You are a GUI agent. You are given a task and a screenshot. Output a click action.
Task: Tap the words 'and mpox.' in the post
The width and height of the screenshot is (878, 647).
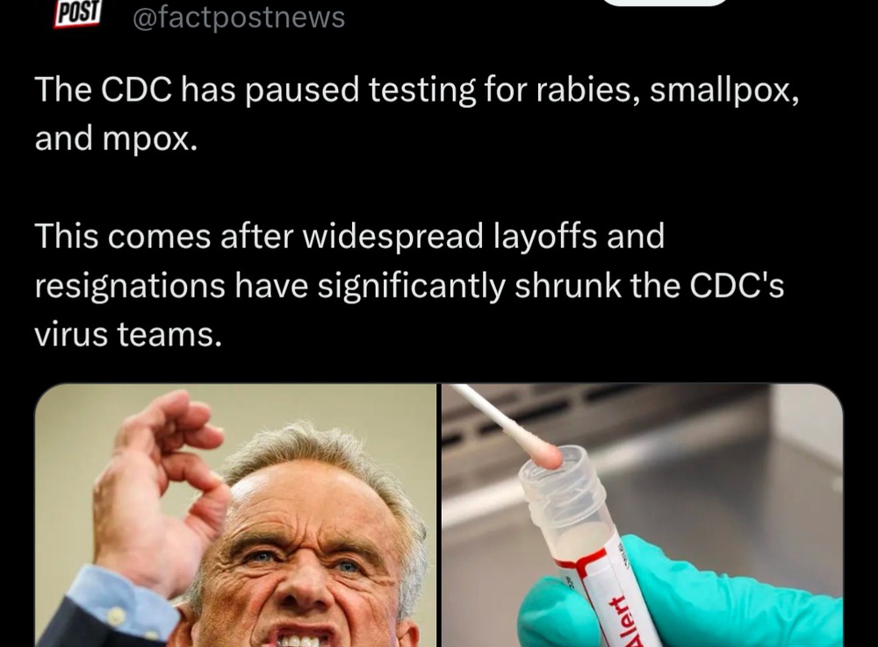coord(116,139)
